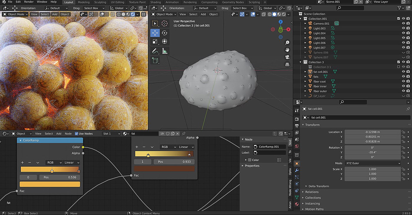This screenshot has width=412, height=215.
Task: Click the pan view hand icon
Action: [287, 50]
